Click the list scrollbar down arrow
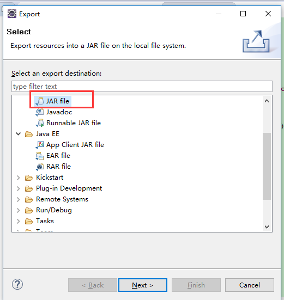 267,227
